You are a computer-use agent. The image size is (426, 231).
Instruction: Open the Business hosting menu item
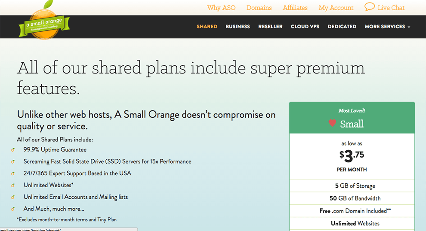click(x=238, y=27)
